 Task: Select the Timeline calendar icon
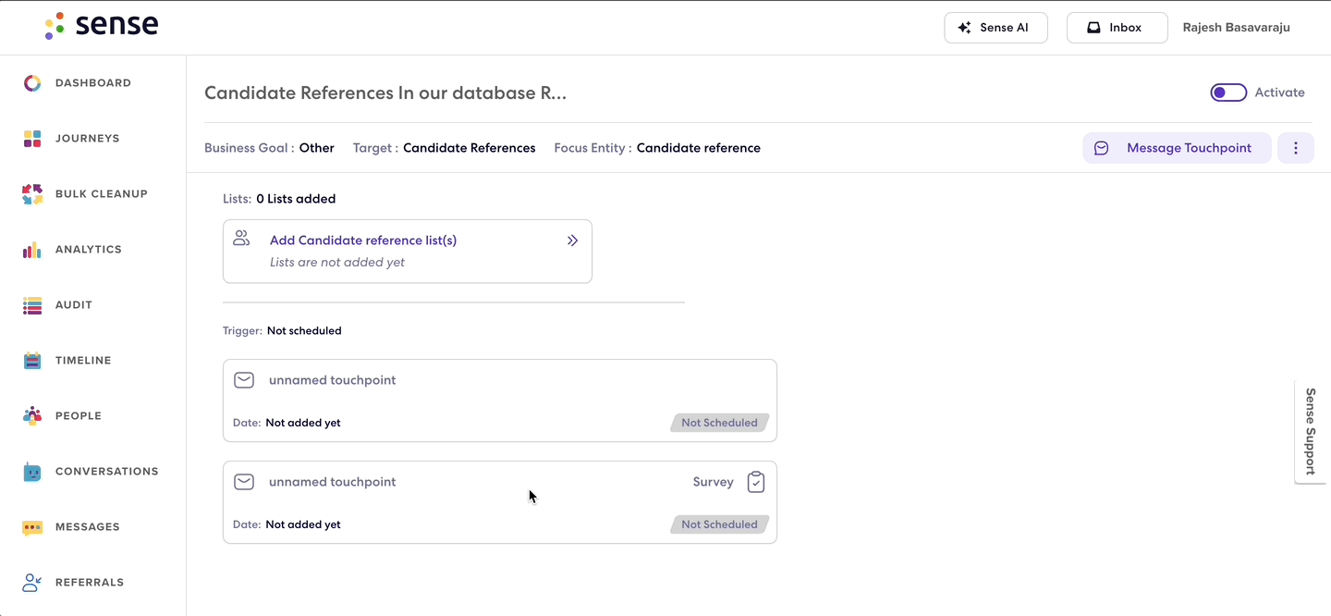click(x=32, y=361)
